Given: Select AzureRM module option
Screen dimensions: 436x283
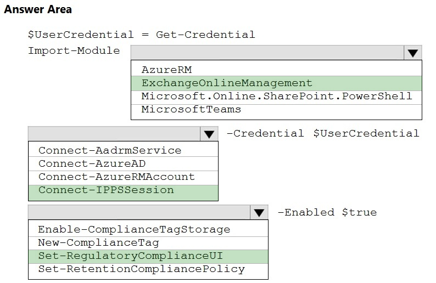Looking at the screenshot, I should click(x=276, y=70).
